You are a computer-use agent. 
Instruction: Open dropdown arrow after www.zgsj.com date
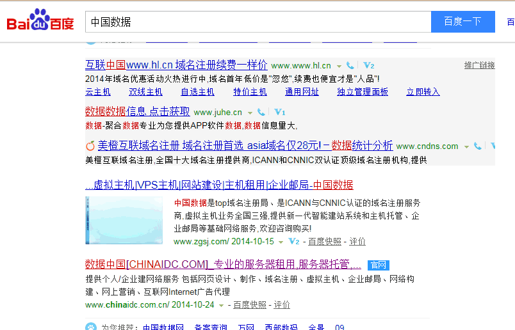point(281,242)
